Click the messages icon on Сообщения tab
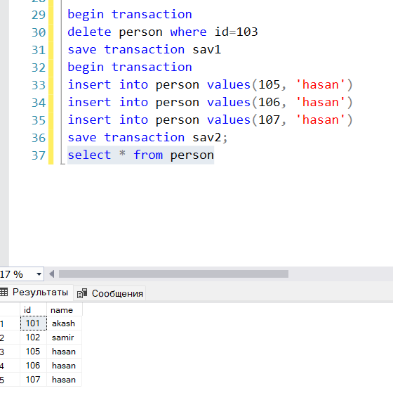This screenshot has height=398, width=393. coord(82,293)
